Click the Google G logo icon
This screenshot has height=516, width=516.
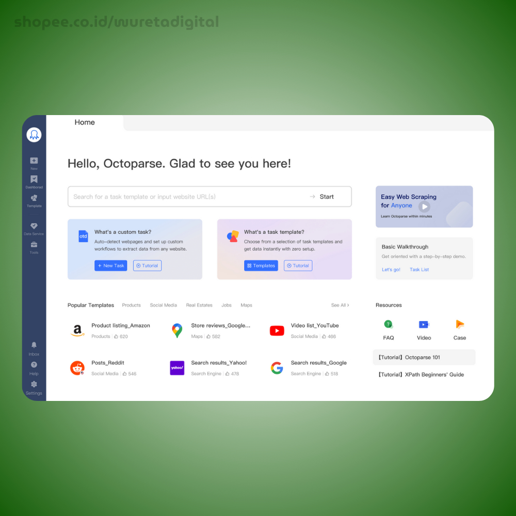277,368
